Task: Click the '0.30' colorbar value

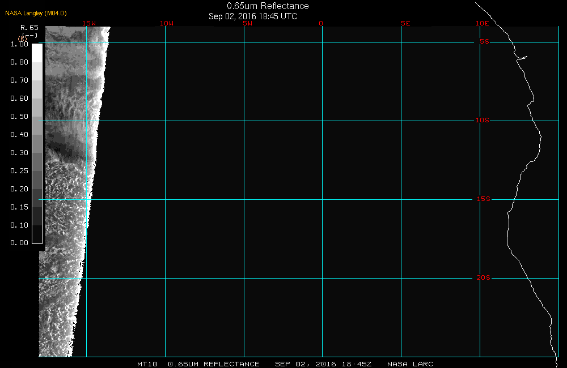Action: click(x=19, y=152)
